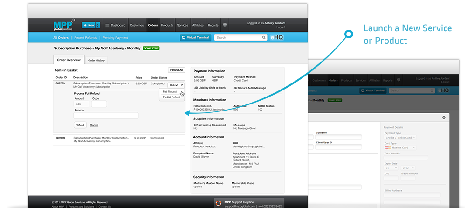The height and width of the screenshot is (208, 467).
Task: Click into the refund Reason text field
Action: point(106,116)
